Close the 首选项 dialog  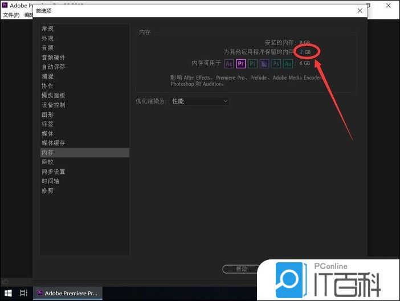(x=360, y=11)
